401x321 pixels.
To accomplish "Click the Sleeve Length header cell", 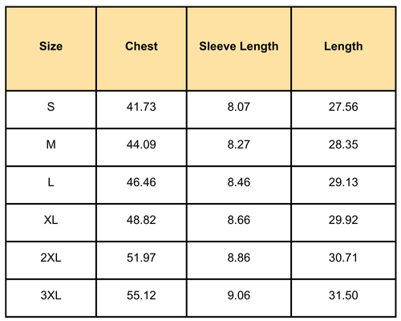I will 239,49.
